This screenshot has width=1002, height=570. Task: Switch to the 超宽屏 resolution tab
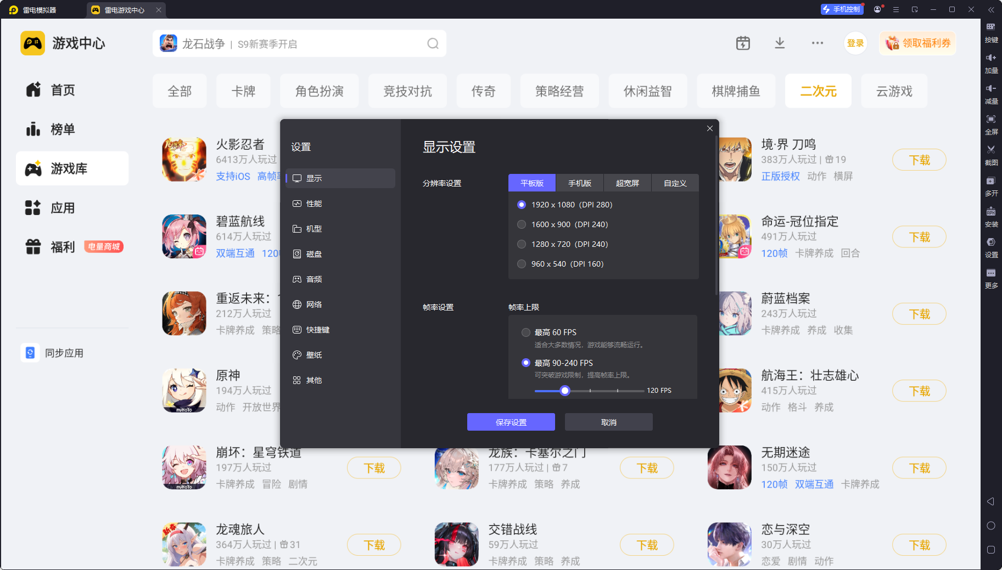tap(628, 183)
